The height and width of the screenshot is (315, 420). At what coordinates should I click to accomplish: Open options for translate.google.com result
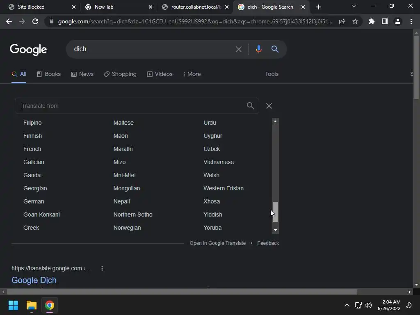coord(102,268)
